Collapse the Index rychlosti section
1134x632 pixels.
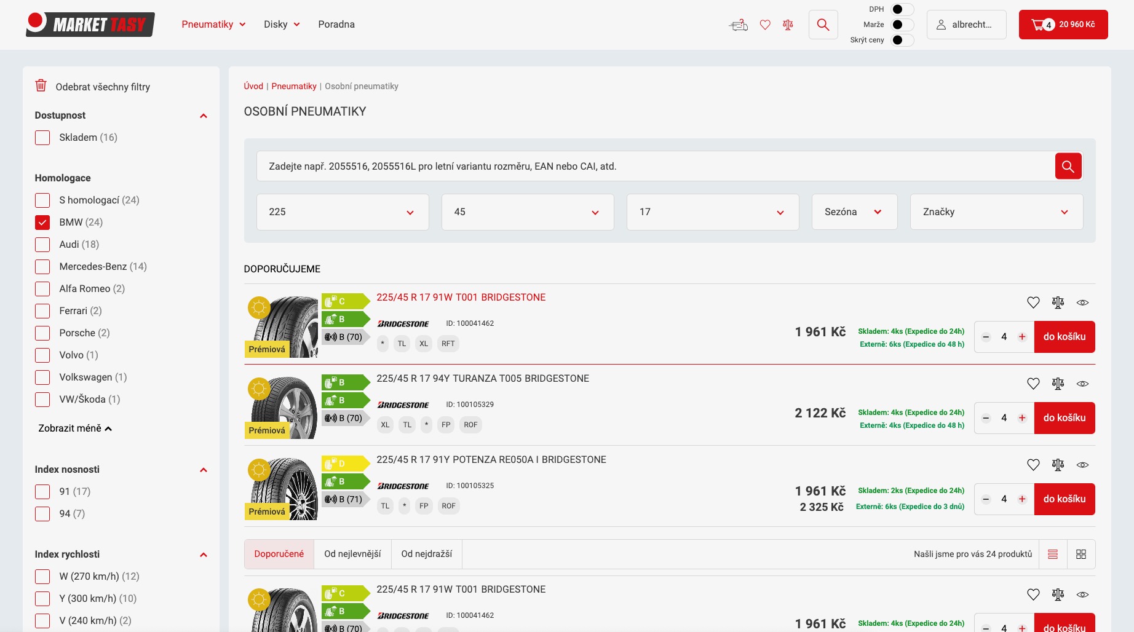click(x=204, y=555)
